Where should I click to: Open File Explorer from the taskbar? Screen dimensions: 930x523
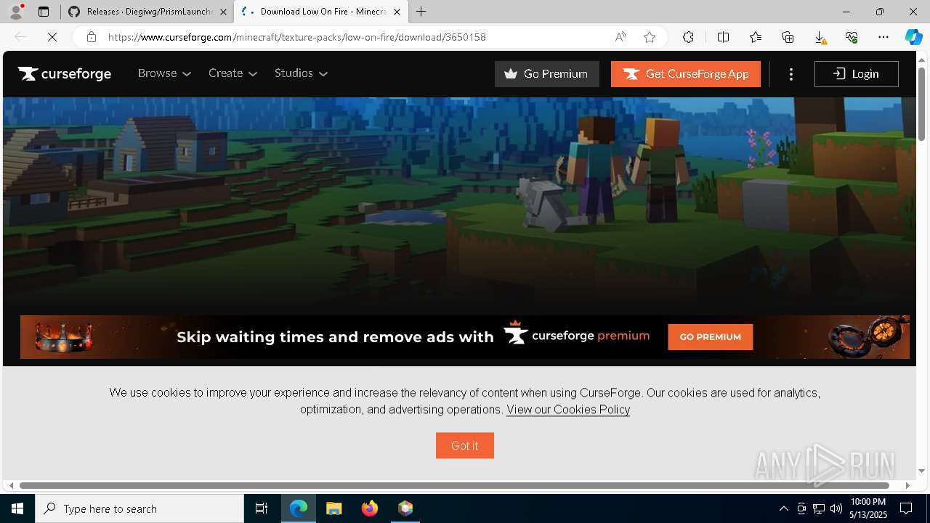(334, 508)
